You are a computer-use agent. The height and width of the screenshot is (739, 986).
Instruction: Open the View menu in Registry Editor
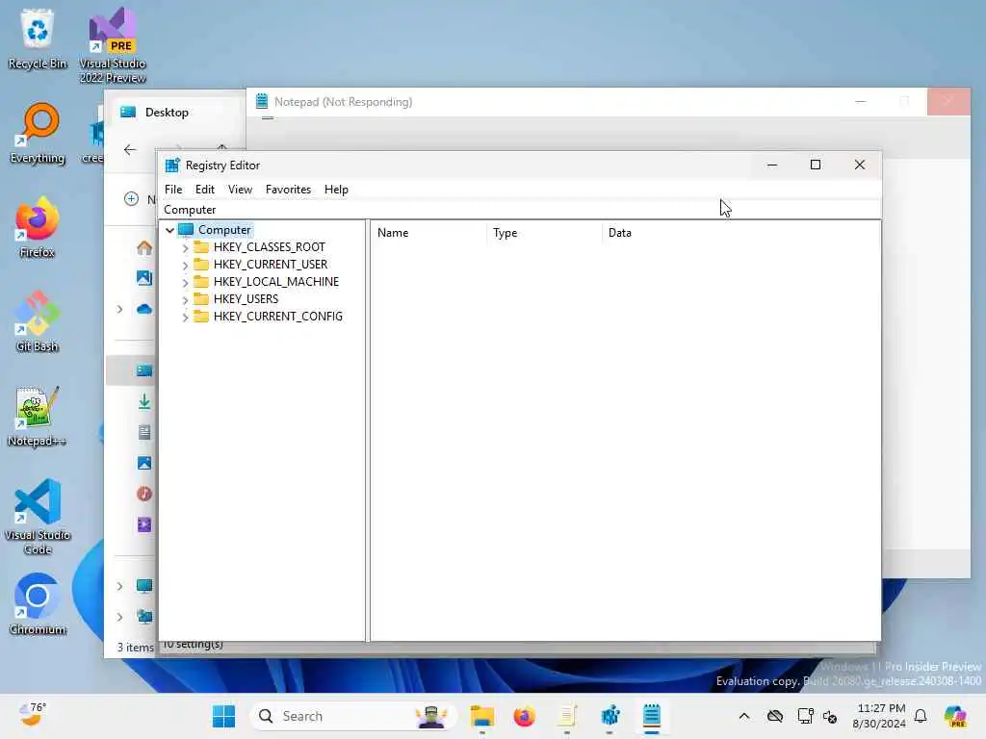click(x=240, y=190)
